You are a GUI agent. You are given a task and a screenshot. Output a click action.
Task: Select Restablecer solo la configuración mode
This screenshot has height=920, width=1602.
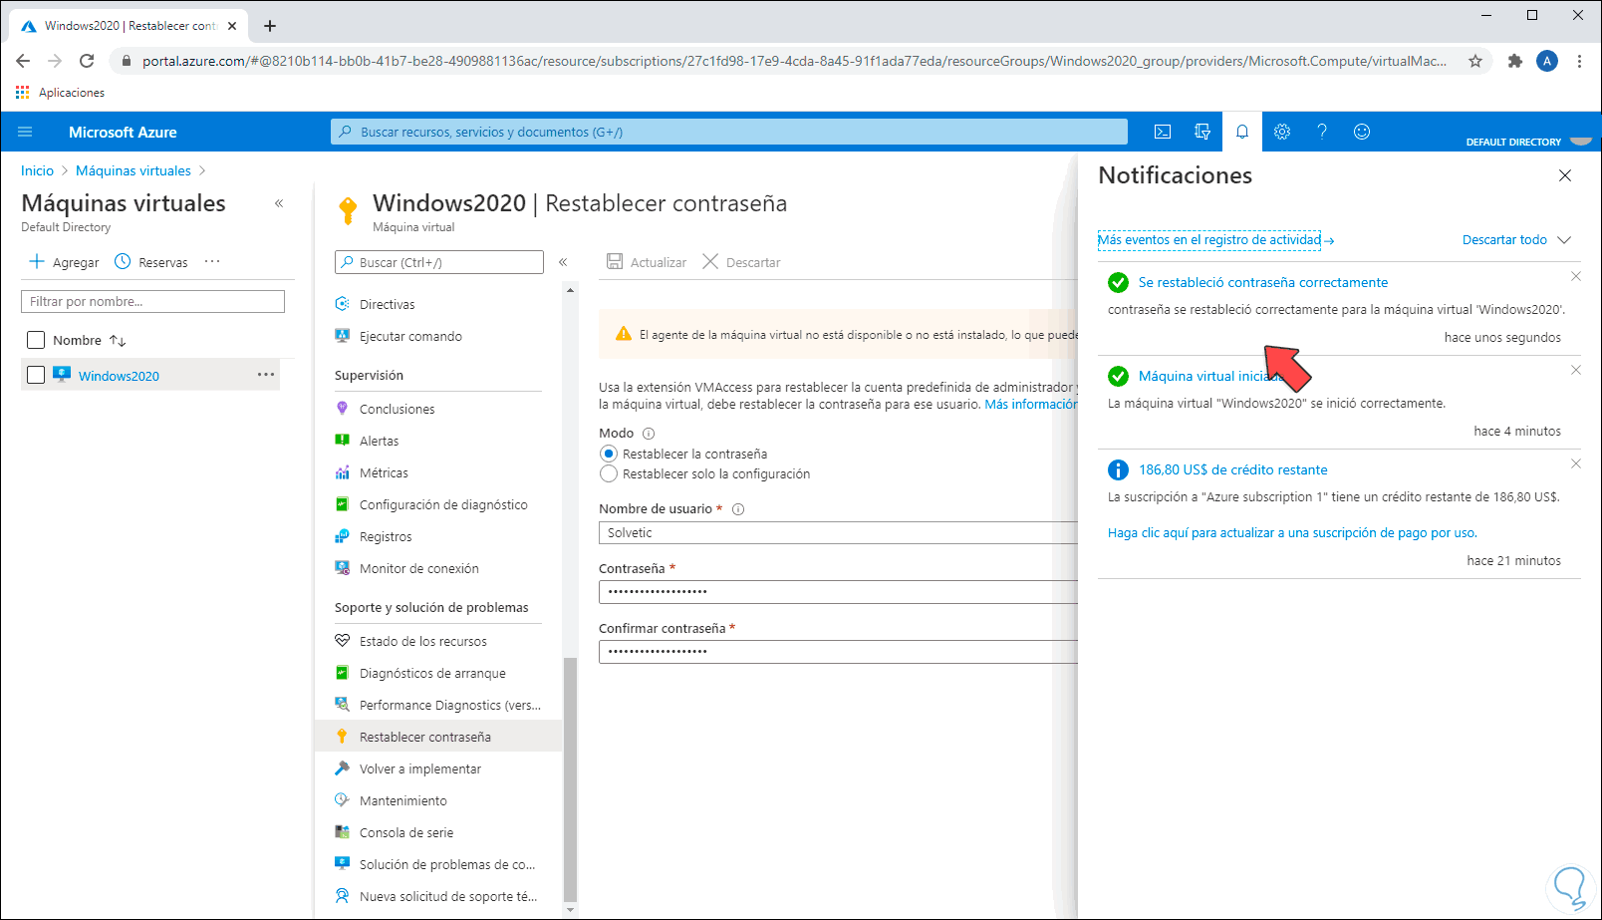609,473
